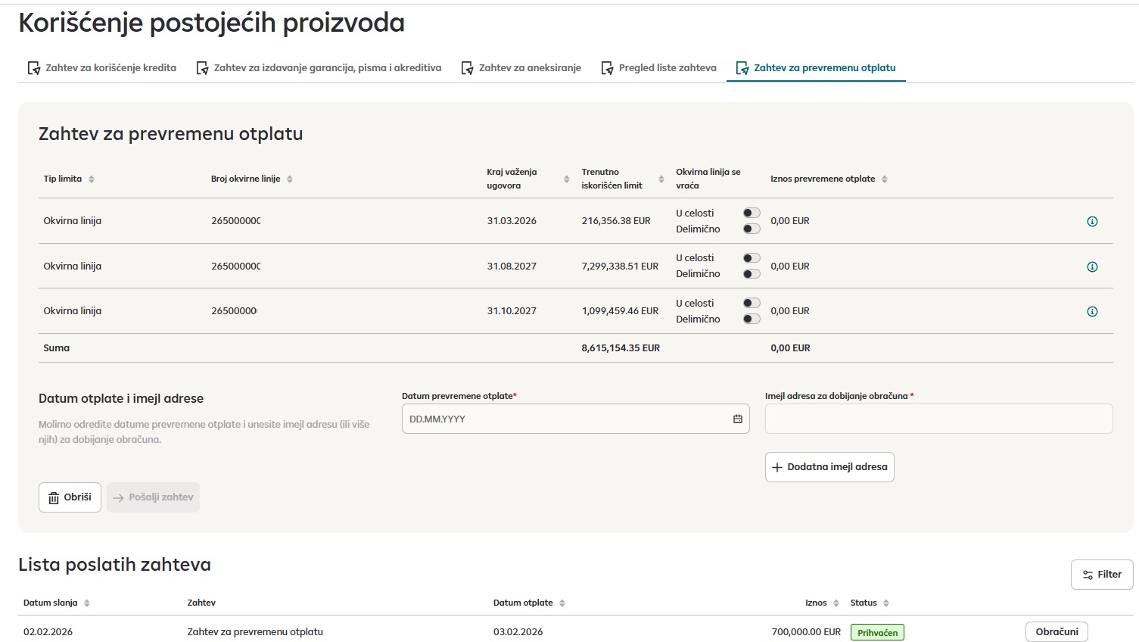Show info for the 7,299,338.51 EUR line
The height and width of the screenshot is (642, 1139).
[1092, 266]
